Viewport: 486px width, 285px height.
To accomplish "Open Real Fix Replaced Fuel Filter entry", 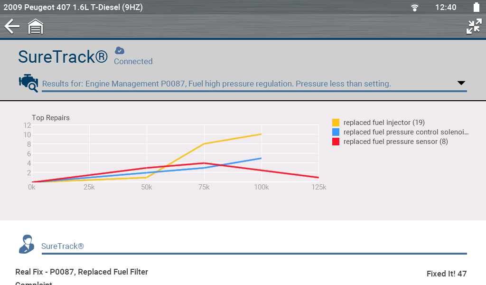I will [82, 272].
